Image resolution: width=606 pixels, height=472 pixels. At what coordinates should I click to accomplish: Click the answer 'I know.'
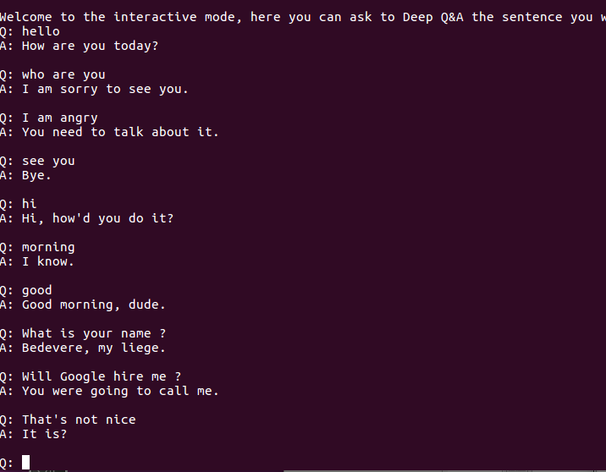pyautogui.click(x=47, y=261)
